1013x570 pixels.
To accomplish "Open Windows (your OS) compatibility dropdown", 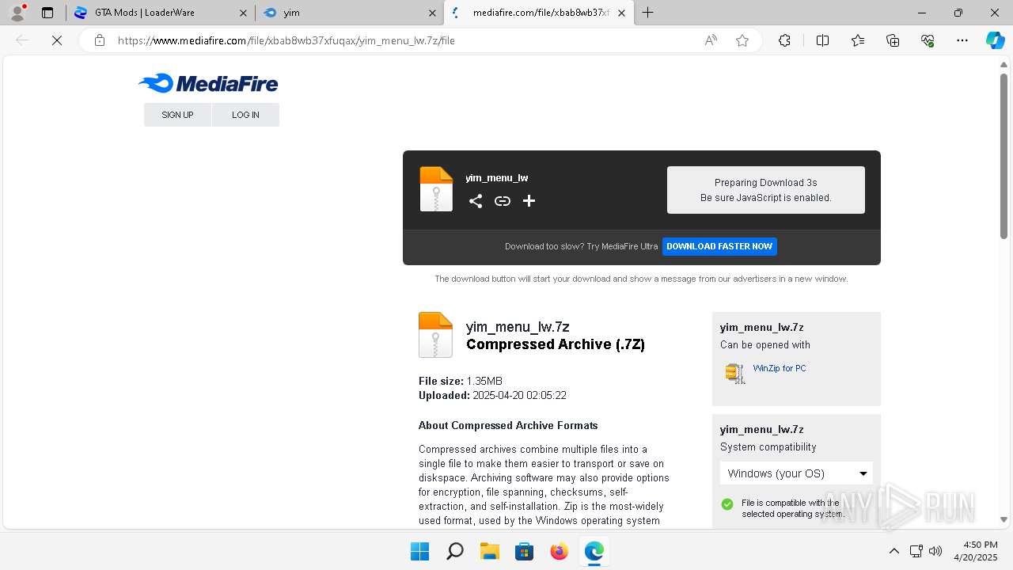I will coord(796,473).
